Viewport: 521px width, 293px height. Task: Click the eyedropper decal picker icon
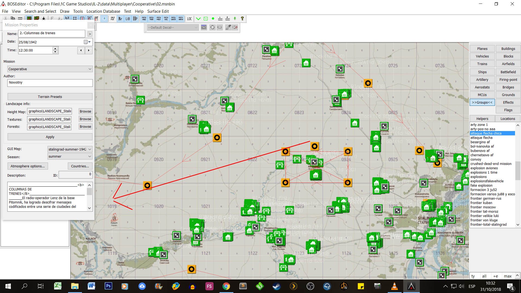[x=228, y=27]
